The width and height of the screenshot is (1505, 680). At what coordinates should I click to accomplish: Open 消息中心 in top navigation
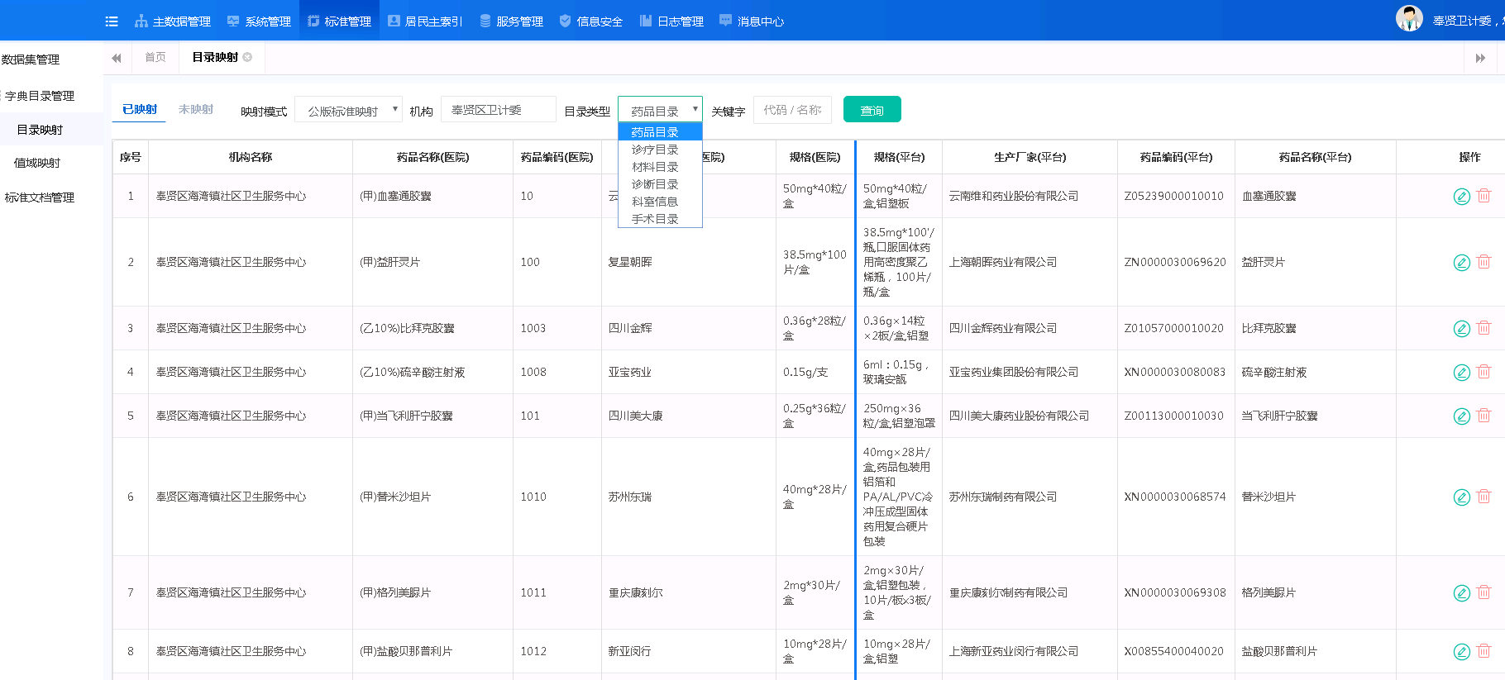pyautogui.click(x=752, y=21)
